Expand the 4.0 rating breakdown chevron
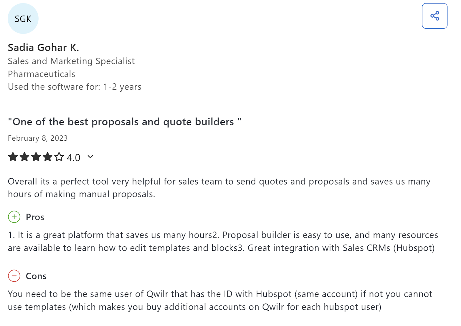The image size is (461, 326). coord(90,157)
